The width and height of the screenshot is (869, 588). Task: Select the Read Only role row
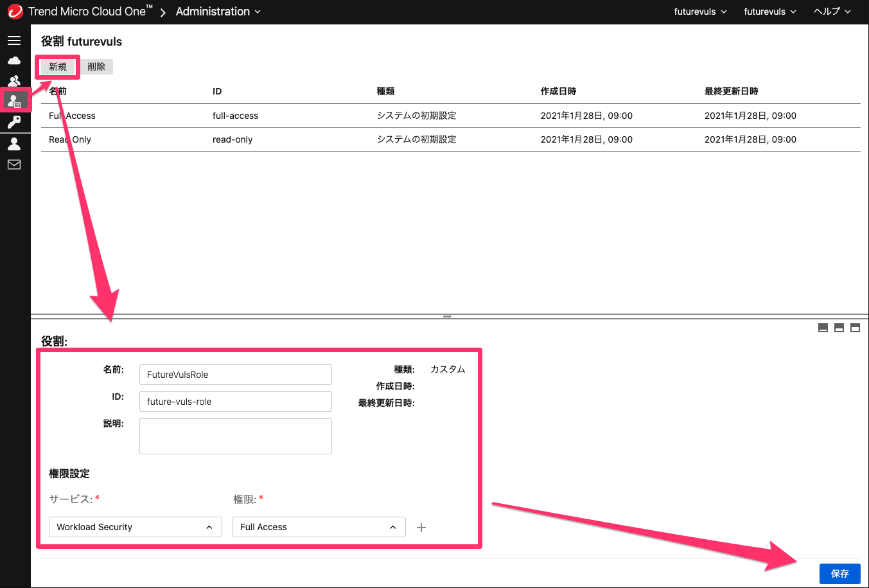pyautogui.click(x=451, y=139)
